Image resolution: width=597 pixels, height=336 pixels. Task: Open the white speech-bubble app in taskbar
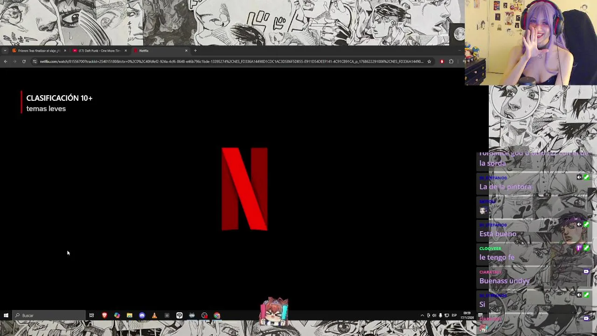click(180, 315)
